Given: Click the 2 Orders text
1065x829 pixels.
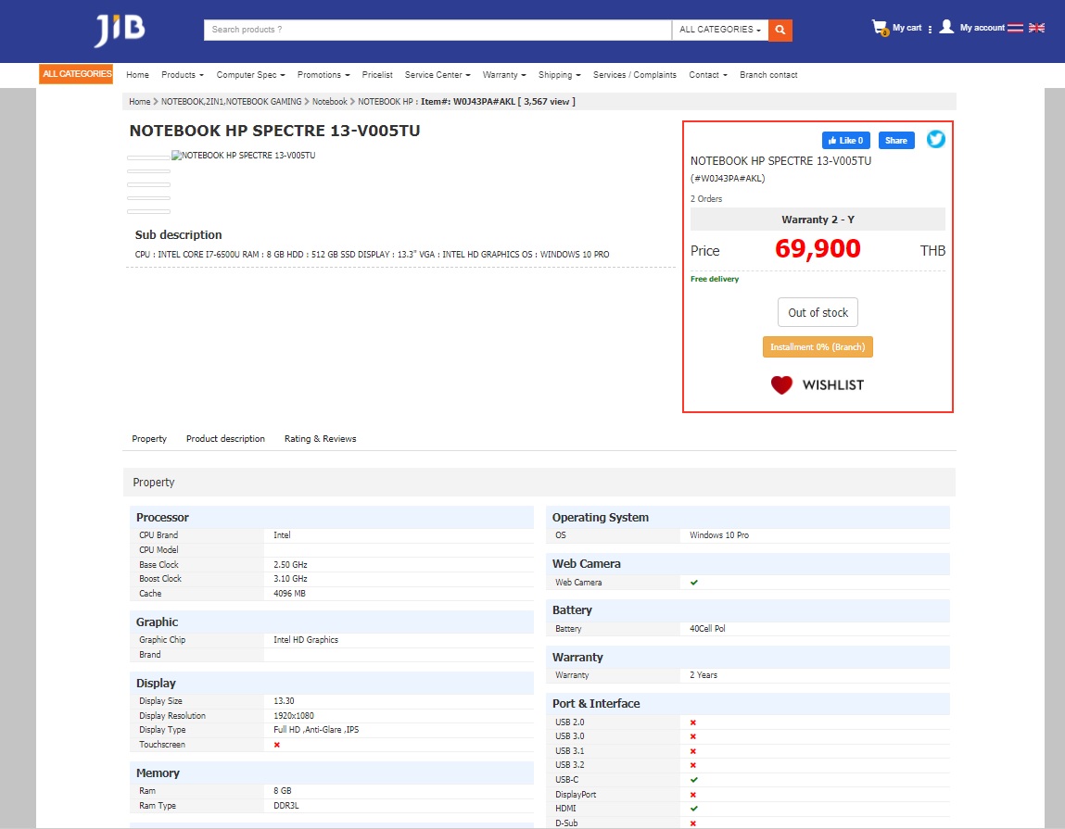Looking at the screenshot, I should (x=705, y=199).
